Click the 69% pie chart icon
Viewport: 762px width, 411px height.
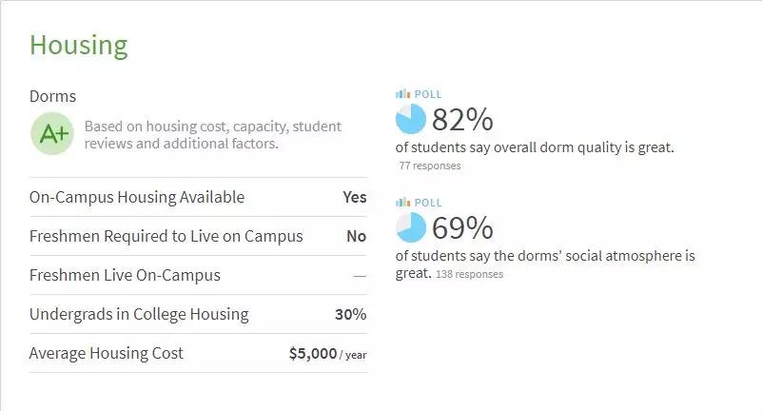411,227
